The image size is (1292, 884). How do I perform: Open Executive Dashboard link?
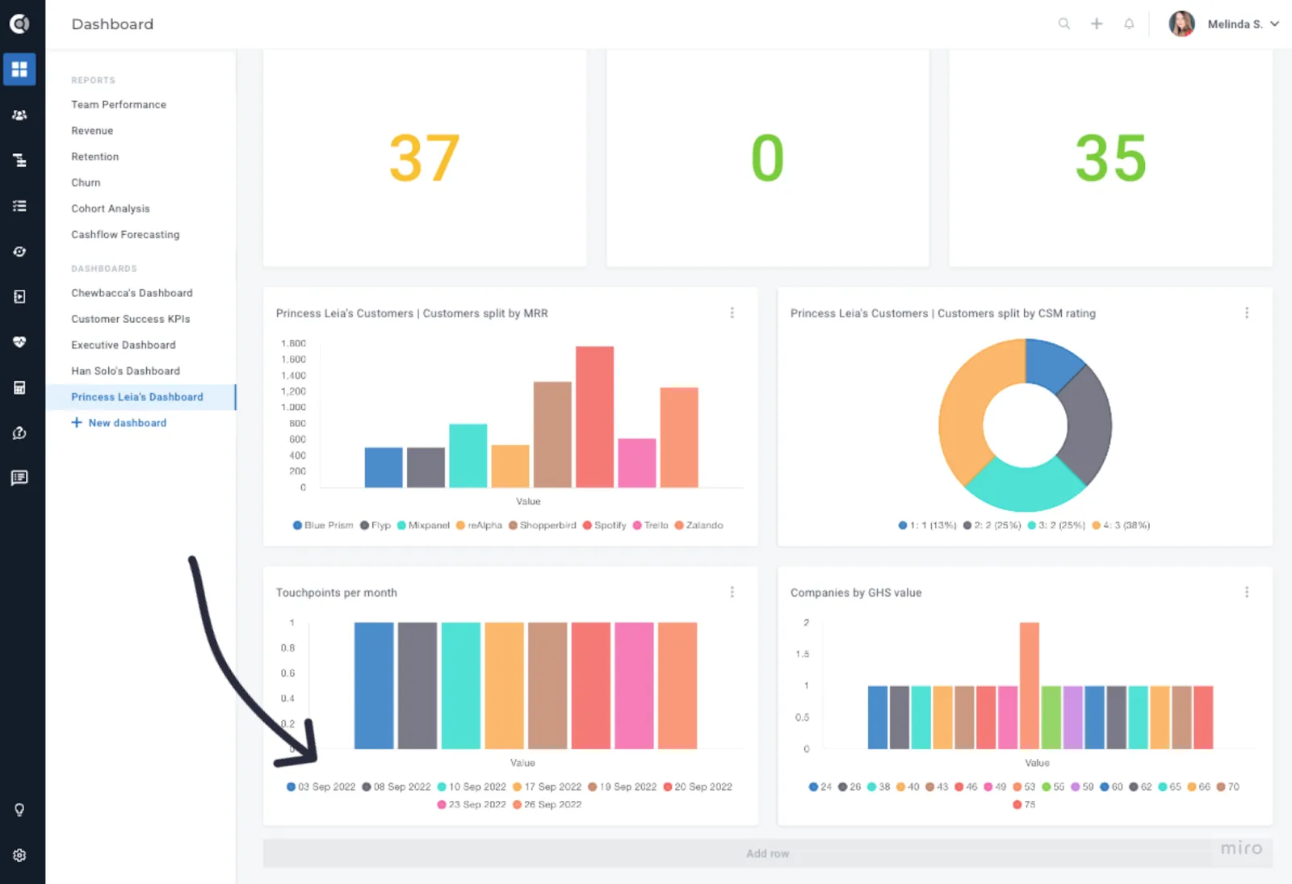[x=124, y=345]
